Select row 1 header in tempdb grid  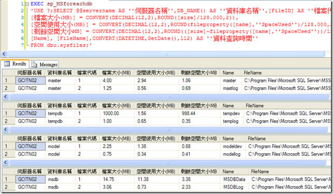(9, 114)
